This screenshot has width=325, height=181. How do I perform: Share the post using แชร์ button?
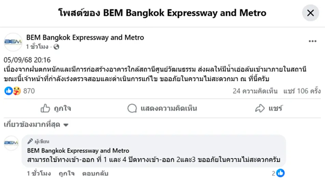click(x=269, y=108)
